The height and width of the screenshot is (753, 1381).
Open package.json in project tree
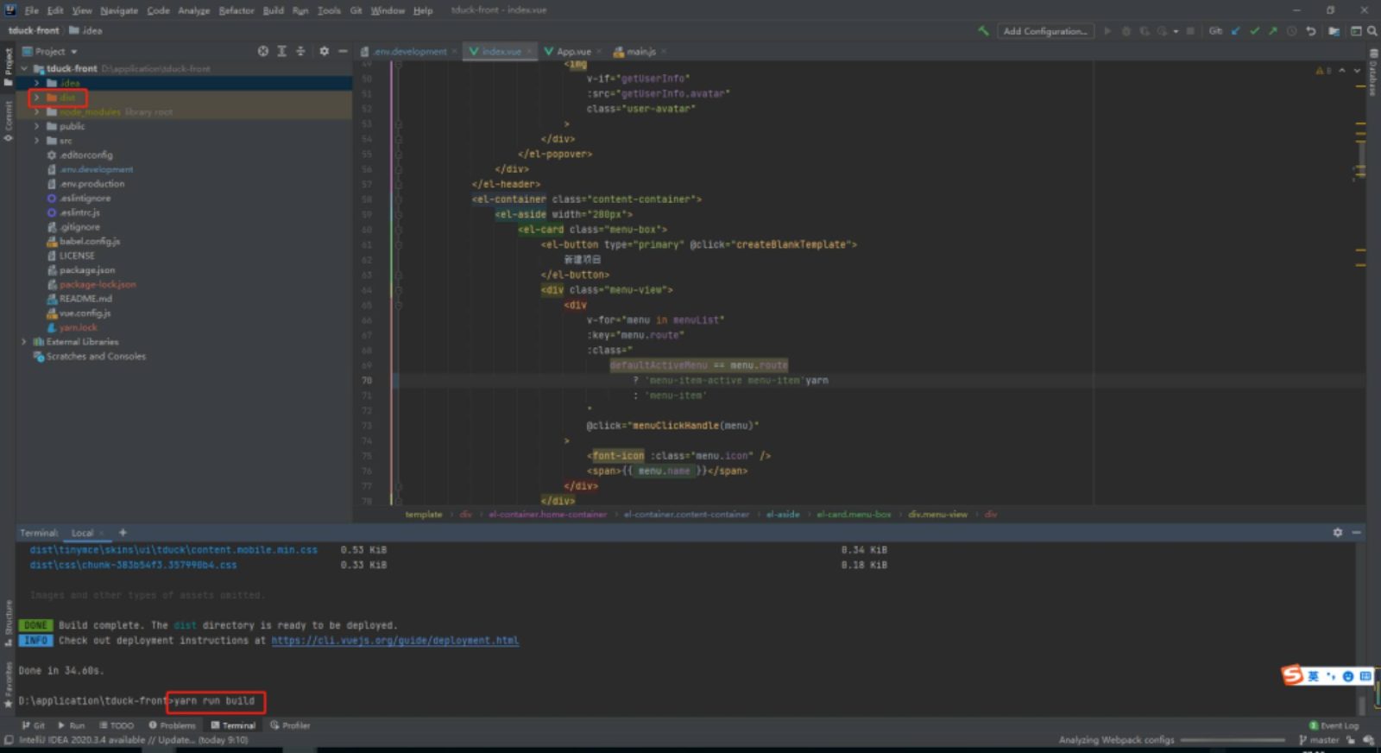(x=86, y=270)
